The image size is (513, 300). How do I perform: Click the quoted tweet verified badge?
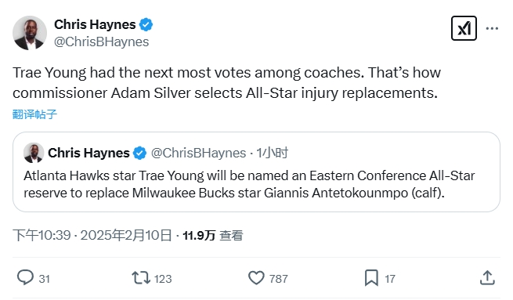[139, 153]
